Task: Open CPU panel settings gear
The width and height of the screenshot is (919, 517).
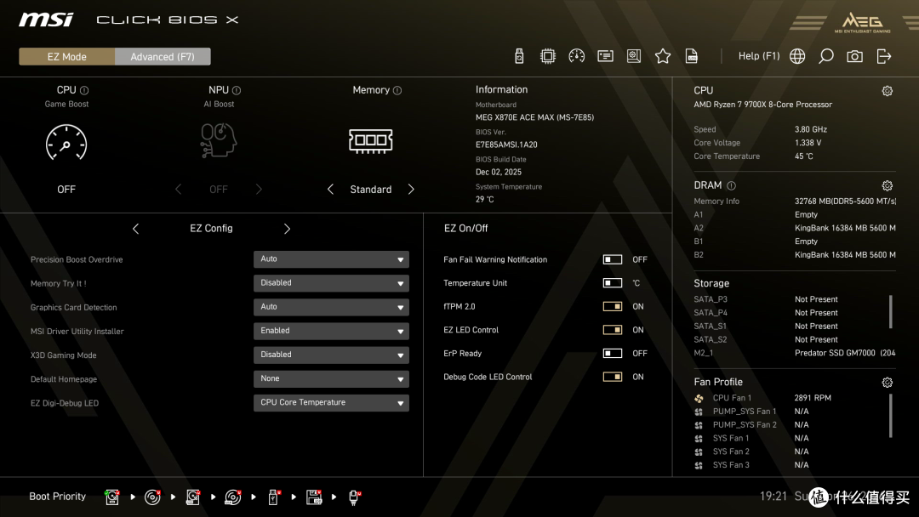Action: coord(888,91)
